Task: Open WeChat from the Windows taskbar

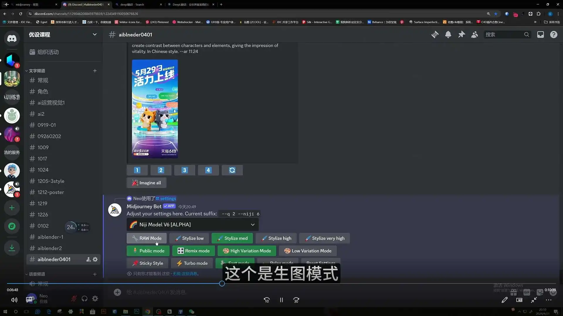Action: [191, 312]
